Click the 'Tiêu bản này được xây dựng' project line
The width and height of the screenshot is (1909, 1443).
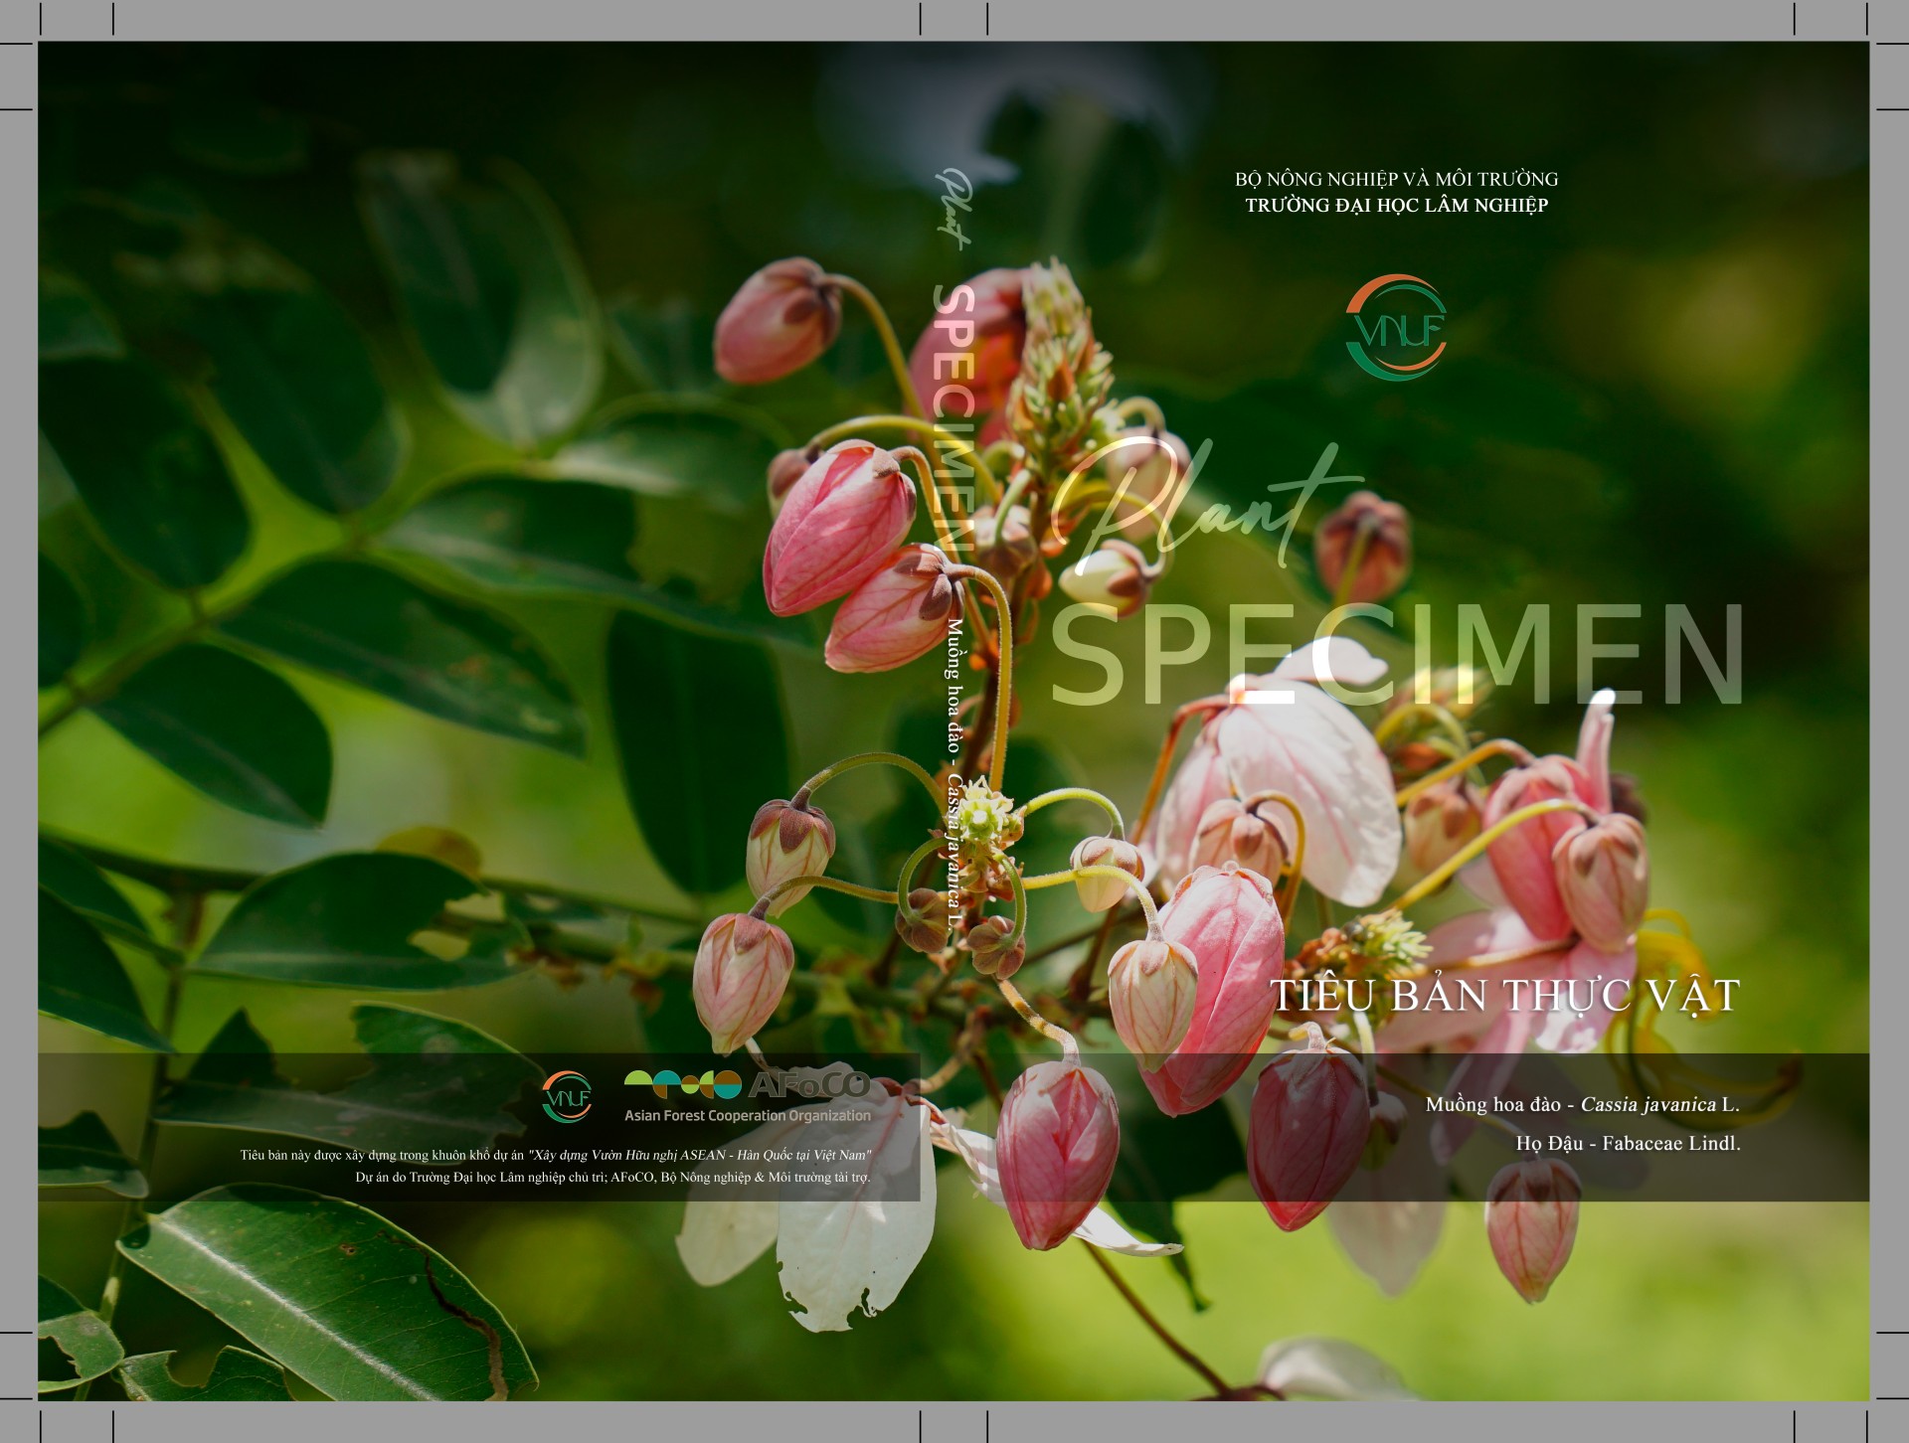point(555,1155)
